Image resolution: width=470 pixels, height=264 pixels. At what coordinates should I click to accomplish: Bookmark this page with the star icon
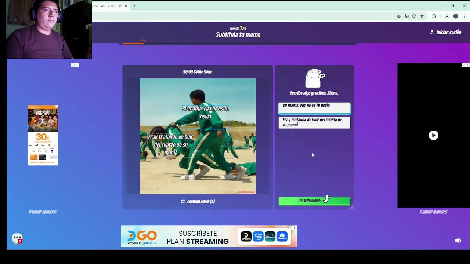(x=422, y=16)
